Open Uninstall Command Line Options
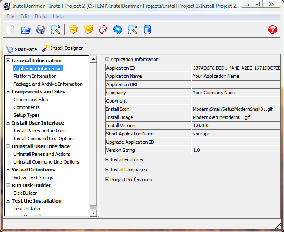The height and width of the screenshot is (232, 284). (46, 162)
